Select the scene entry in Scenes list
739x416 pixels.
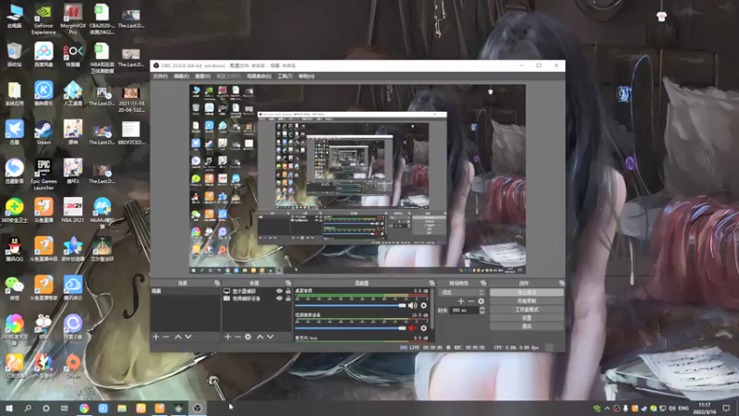point(185,291)
